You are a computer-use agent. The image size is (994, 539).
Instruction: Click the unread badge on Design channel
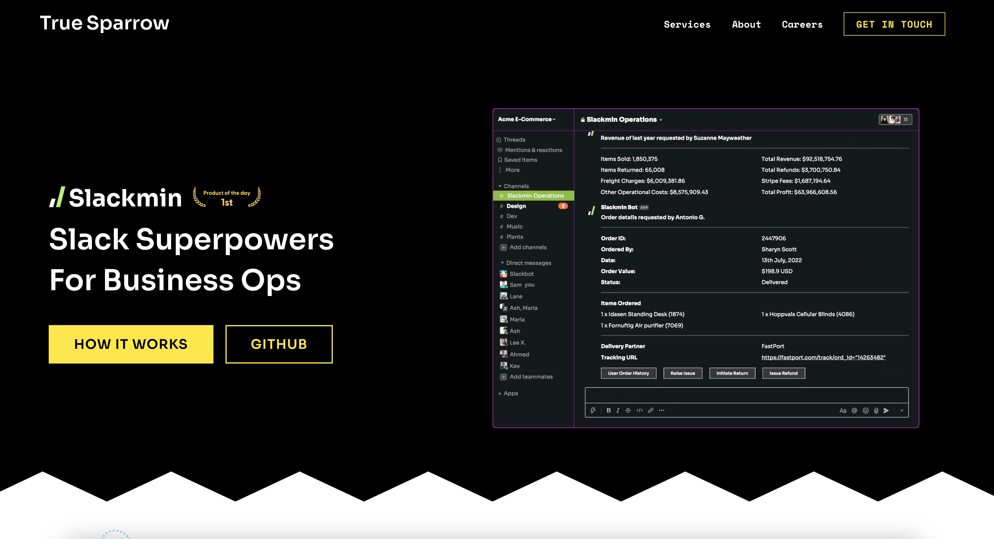point(563,206)
